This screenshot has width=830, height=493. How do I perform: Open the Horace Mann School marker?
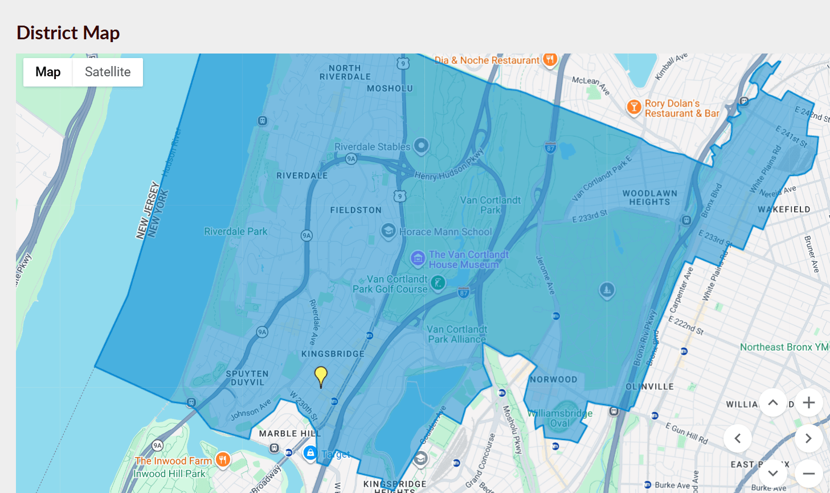(x=388, y=231)
